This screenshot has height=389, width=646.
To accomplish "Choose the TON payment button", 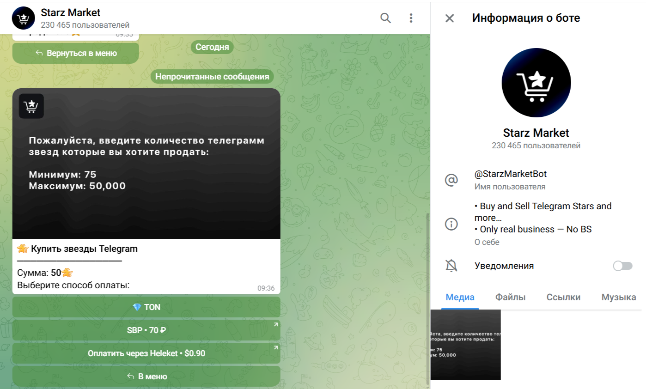I will point(146,307).
